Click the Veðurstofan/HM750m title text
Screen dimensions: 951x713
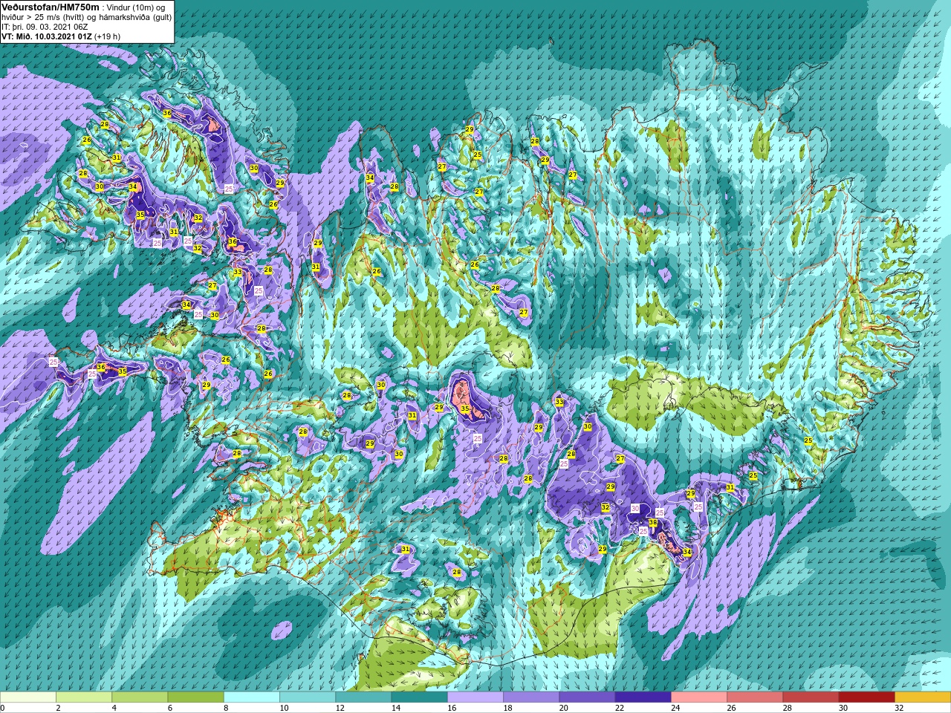click(50, 7)
